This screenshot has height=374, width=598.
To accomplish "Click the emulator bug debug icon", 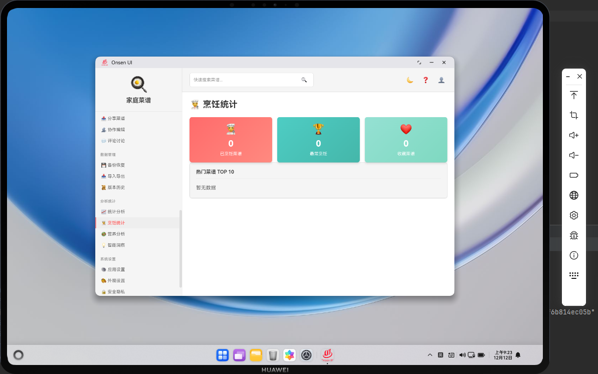I will 574,235.
